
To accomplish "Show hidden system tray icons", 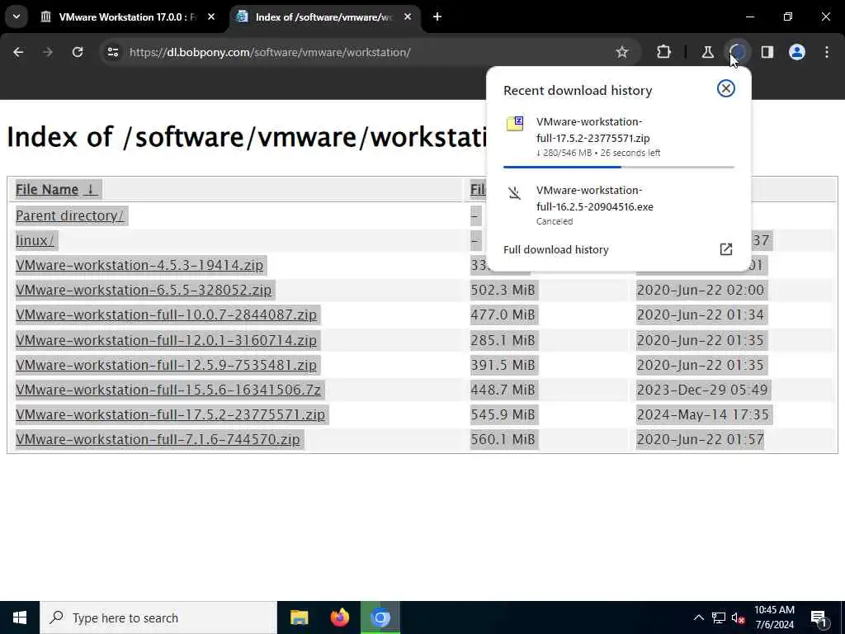I will [698, 617].
